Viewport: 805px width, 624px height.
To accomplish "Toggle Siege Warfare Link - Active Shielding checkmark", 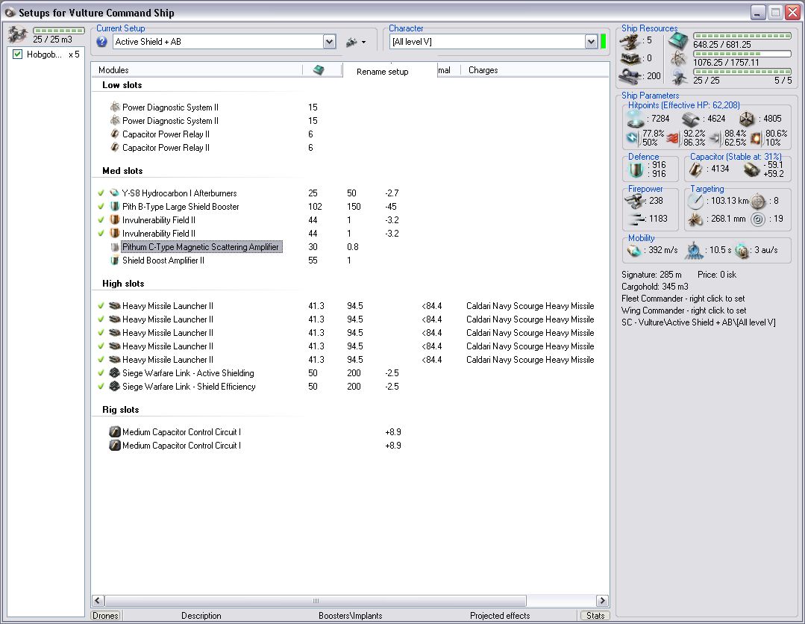I will 101,373.
